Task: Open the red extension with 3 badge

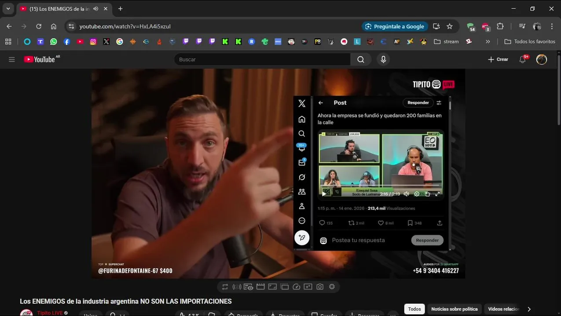Action: [x=485, y=27]
